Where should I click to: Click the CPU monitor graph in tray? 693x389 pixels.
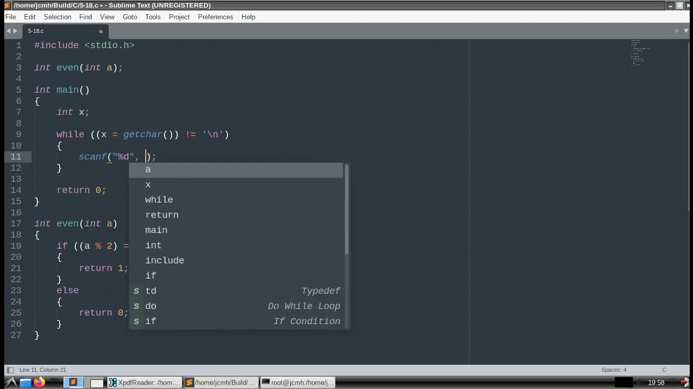624,383
